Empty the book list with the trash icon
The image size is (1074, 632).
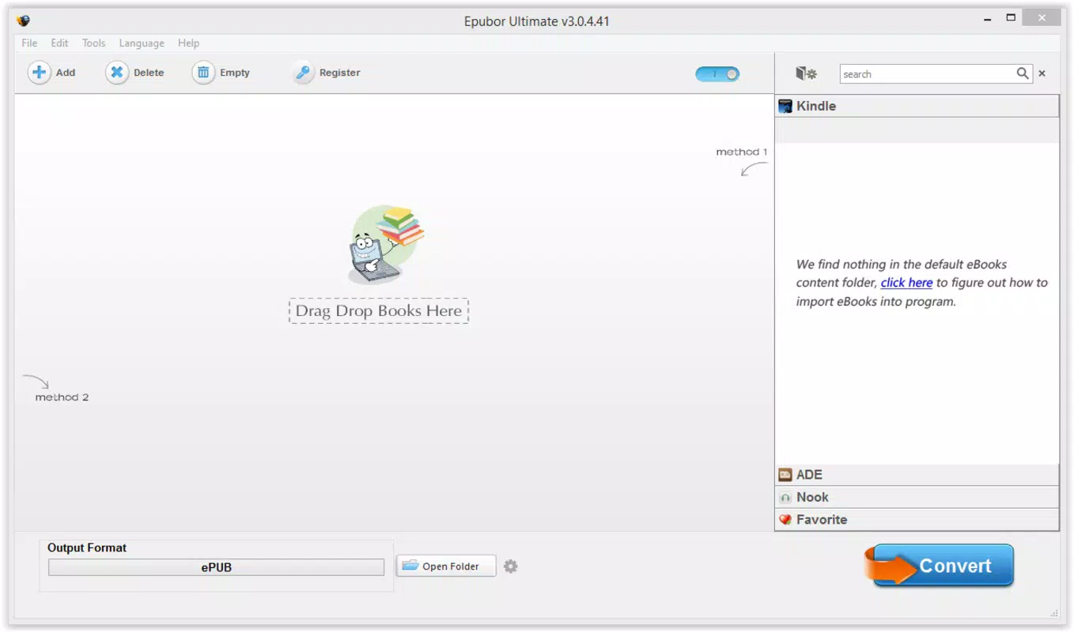click(x=221, y=73)
